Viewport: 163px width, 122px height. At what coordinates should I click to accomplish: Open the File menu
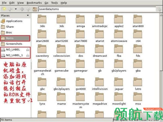click(4, 3)
